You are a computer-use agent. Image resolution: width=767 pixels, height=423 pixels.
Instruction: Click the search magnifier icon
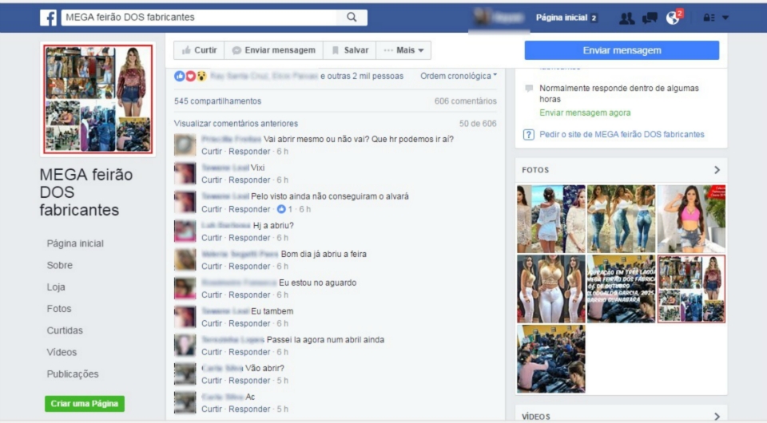tap(352, 18)
